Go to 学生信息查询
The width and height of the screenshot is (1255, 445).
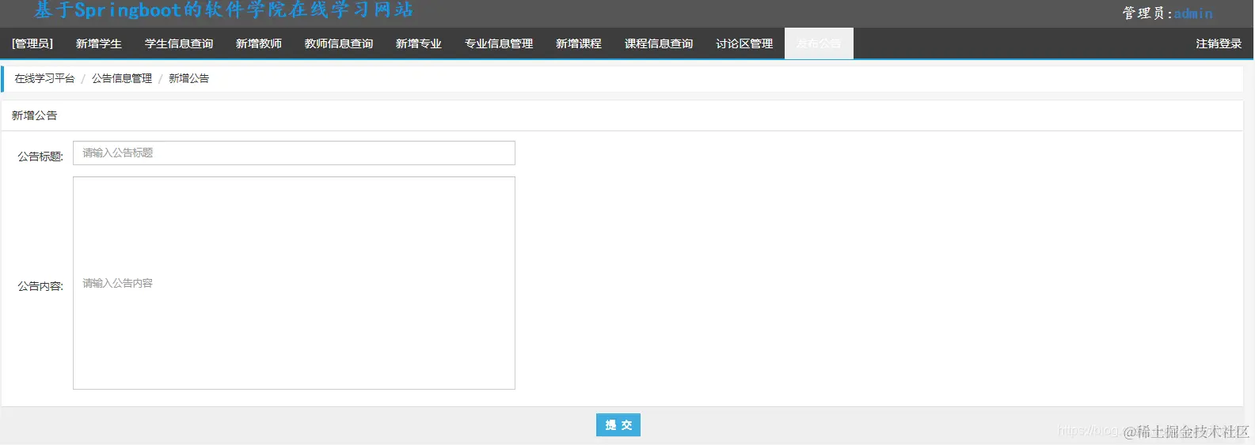point(179,43)
